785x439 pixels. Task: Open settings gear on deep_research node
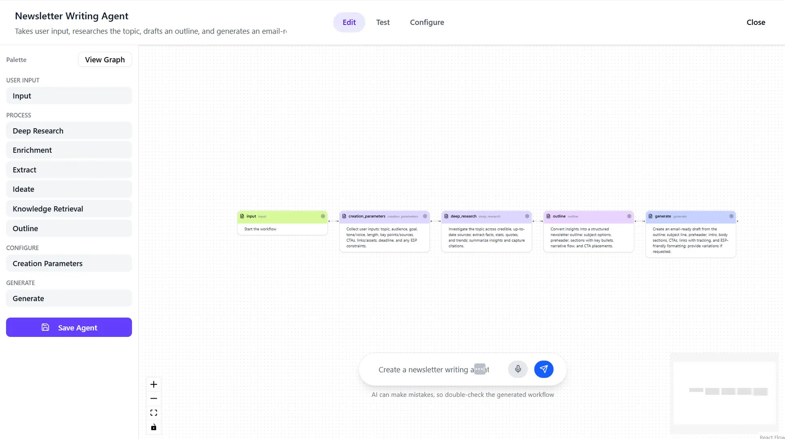[527, 216]
